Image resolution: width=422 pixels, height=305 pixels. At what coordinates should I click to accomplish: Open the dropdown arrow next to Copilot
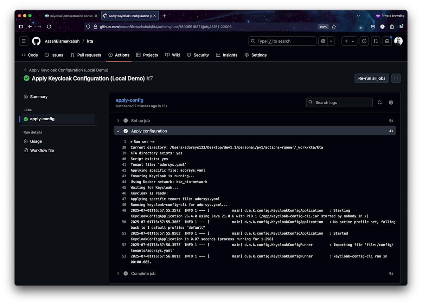pyautogui.click(x=331, y=41)
